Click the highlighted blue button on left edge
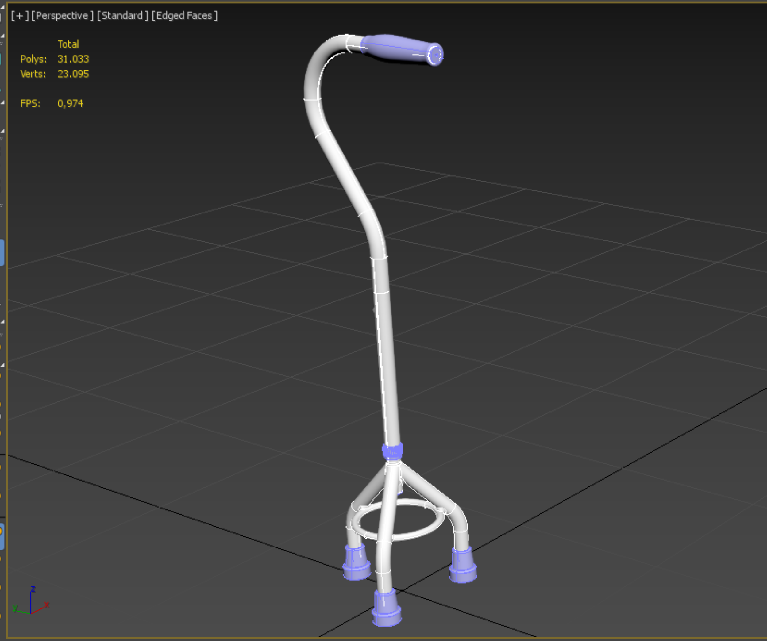The height and width of the screenshot is (641, 767). click(2, 253)
